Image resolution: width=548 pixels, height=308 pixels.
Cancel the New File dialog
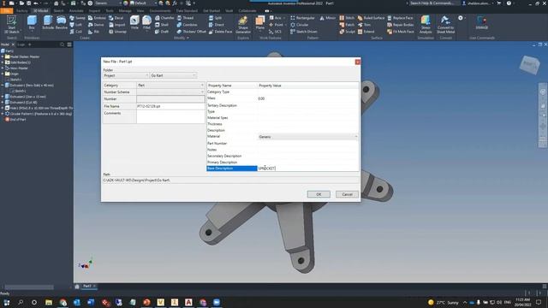pyautogui.click(x=347, y=194)
